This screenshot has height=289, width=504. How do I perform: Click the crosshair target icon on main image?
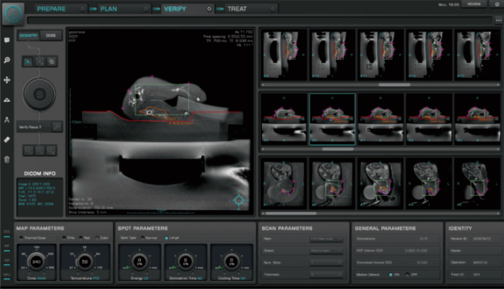[239, 201]
